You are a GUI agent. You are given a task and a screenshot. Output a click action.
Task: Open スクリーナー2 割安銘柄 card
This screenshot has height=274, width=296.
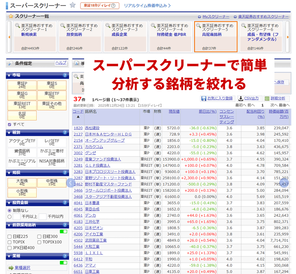80,37
